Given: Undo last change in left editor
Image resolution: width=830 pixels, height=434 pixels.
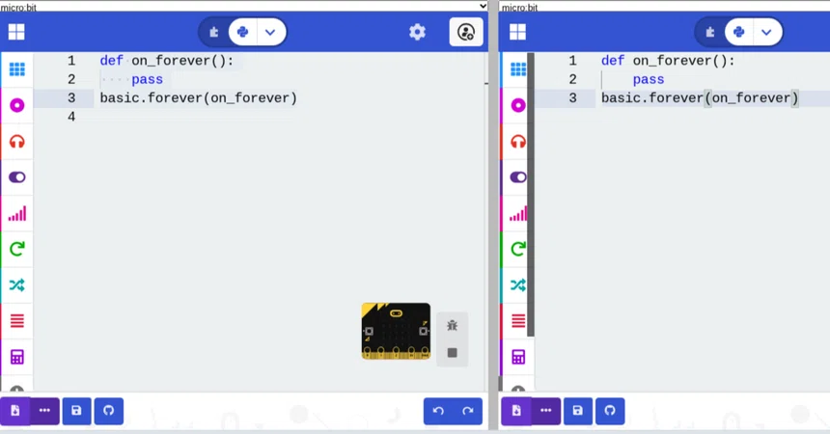Looking at the screenshot, I should click(438, 411).
